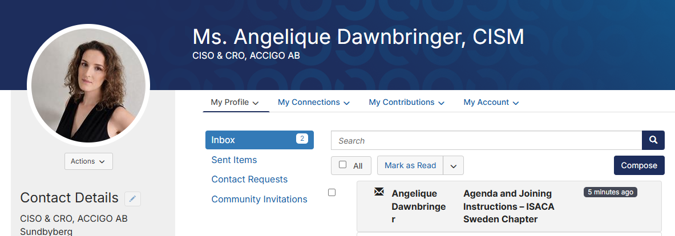View Community Invitations

259,200
